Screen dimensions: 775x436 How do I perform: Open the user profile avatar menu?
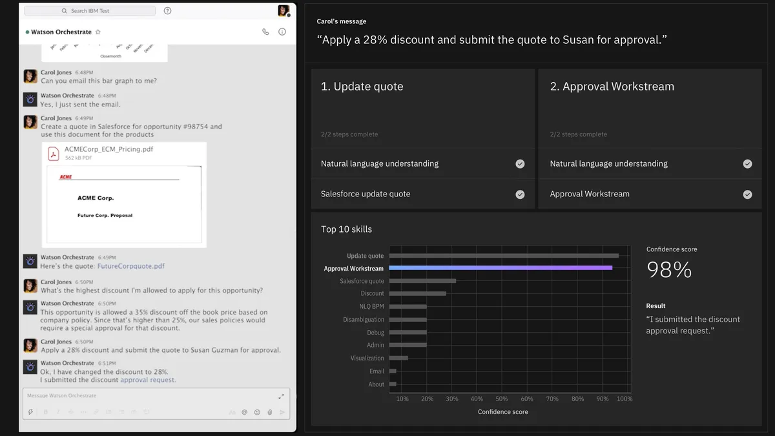pos(283,10)
